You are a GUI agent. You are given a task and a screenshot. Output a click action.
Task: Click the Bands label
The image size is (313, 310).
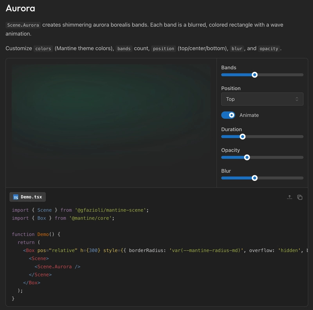[228, 68]
